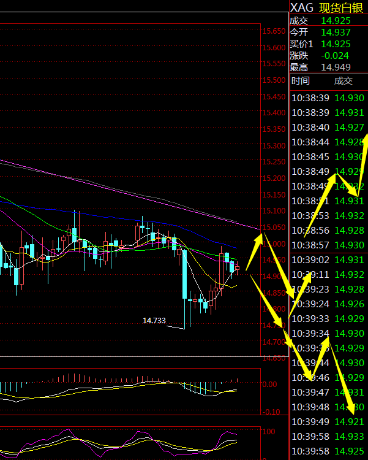Click the 15.050 price axis label
Screen dimensions: 368x460
tap(274, 227)
